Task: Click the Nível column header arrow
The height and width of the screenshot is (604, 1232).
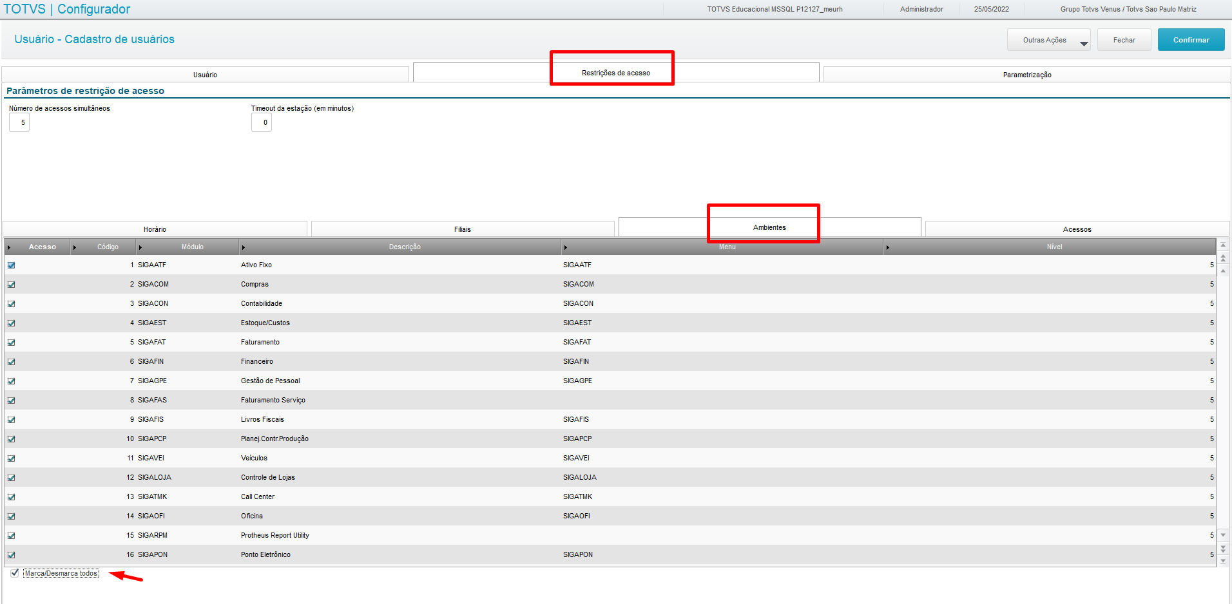Action: (x=888, y=247)
